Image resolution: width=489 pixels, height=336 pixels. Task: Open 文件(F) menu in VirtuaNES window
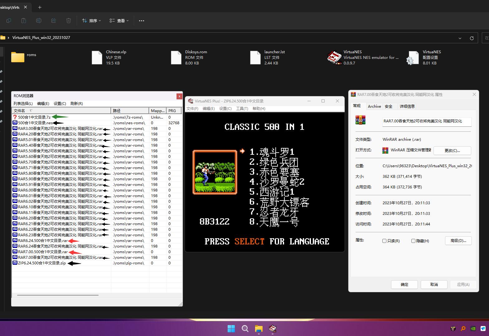pyautogui.click(x=192, y=108)
